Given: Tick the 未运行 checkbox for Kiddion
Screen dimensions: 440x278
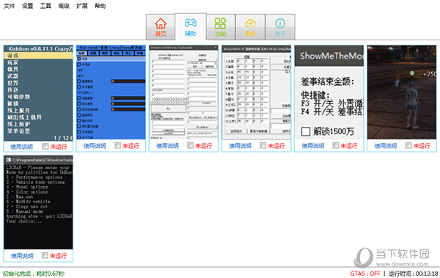Looking at the screenshot, I should (45, 146).
